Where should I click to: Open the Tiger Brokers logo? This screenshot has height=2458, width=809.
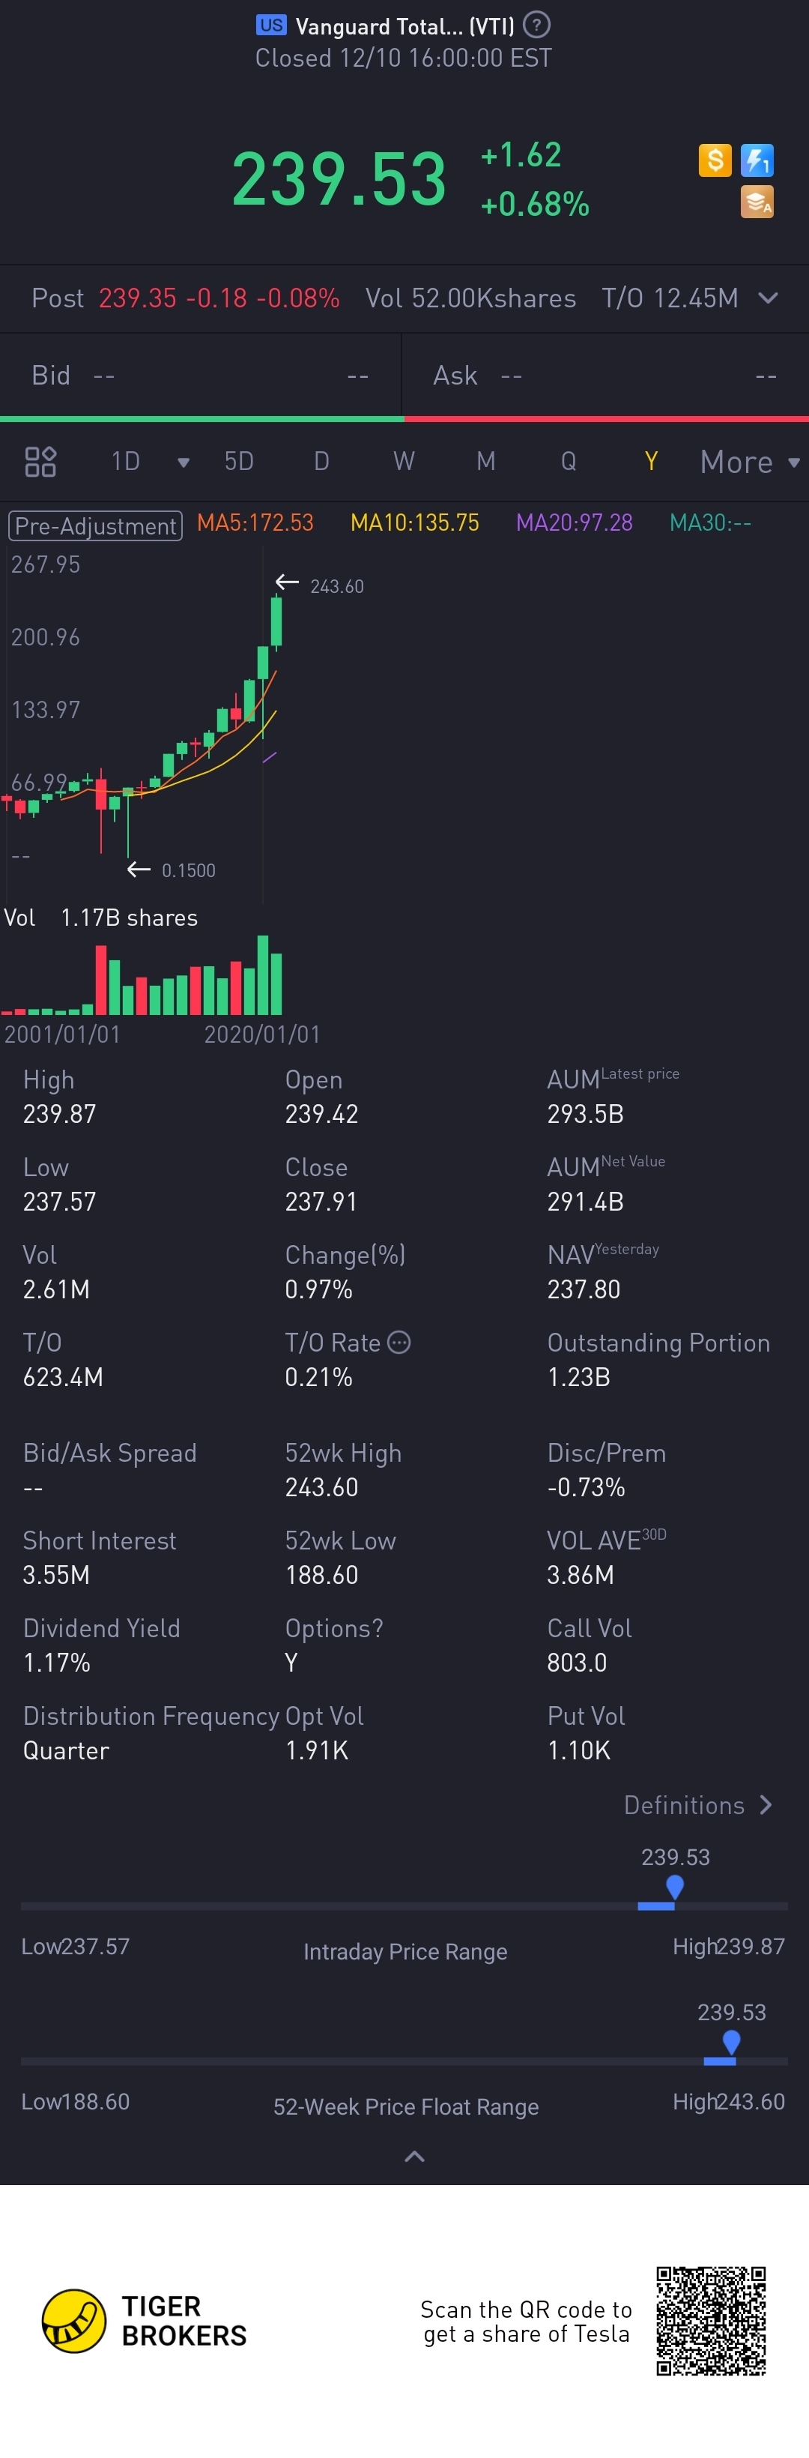[144, 2321]
